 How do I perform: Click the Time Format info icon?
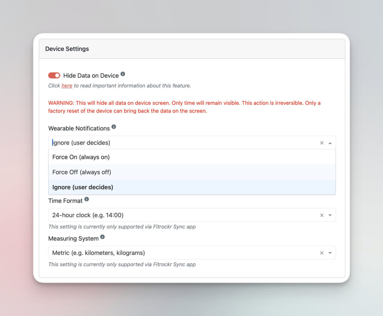click(87, 199)
